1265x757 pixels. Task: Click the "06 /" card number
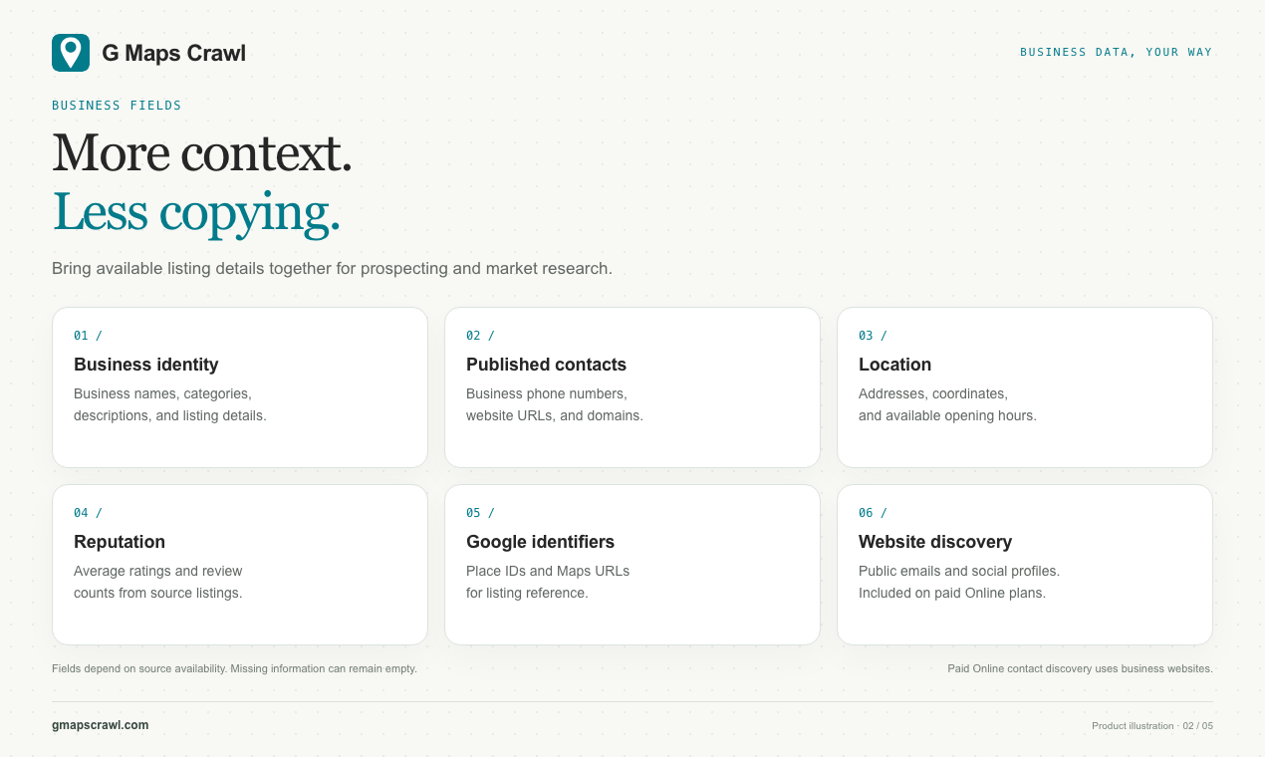873,513
